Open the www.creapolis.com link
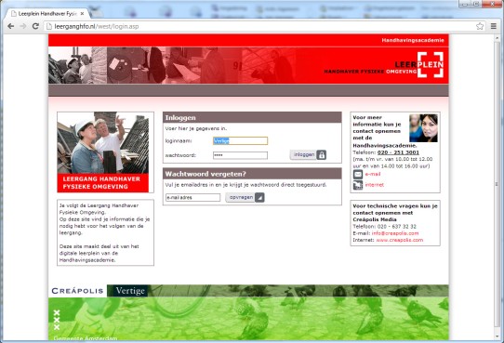Viewport: 504px width, 343px height. [400, 240]
